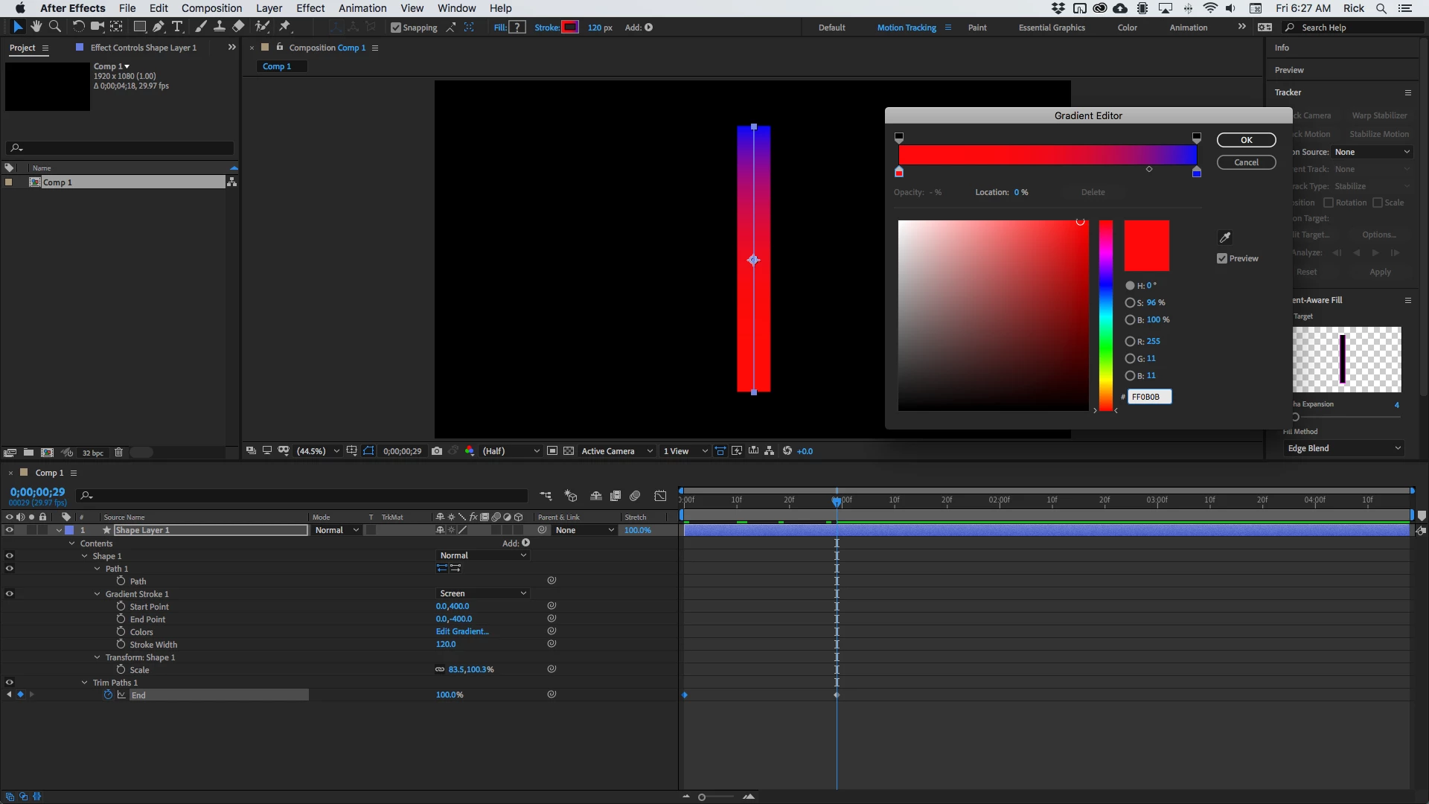Click the Path stopwatch icon

[x=121, y=581]
